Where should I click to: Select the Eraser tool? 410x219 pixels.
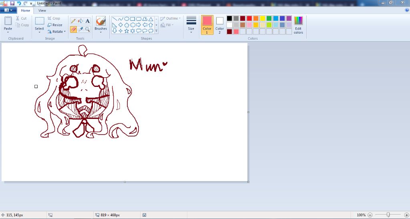[74, 29]
